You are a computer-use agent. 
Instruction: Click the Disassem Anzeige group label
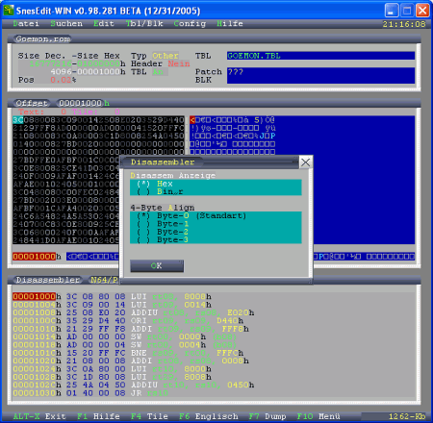point(173,176)
